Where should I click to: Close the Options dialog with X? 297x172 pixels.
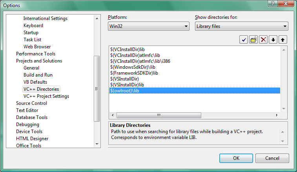click(x=286, y=4)
